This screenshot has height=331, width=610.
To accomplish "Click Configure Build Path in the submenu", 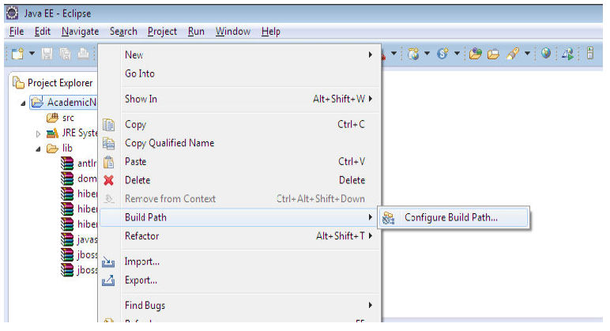I will [x=450, y=218].
